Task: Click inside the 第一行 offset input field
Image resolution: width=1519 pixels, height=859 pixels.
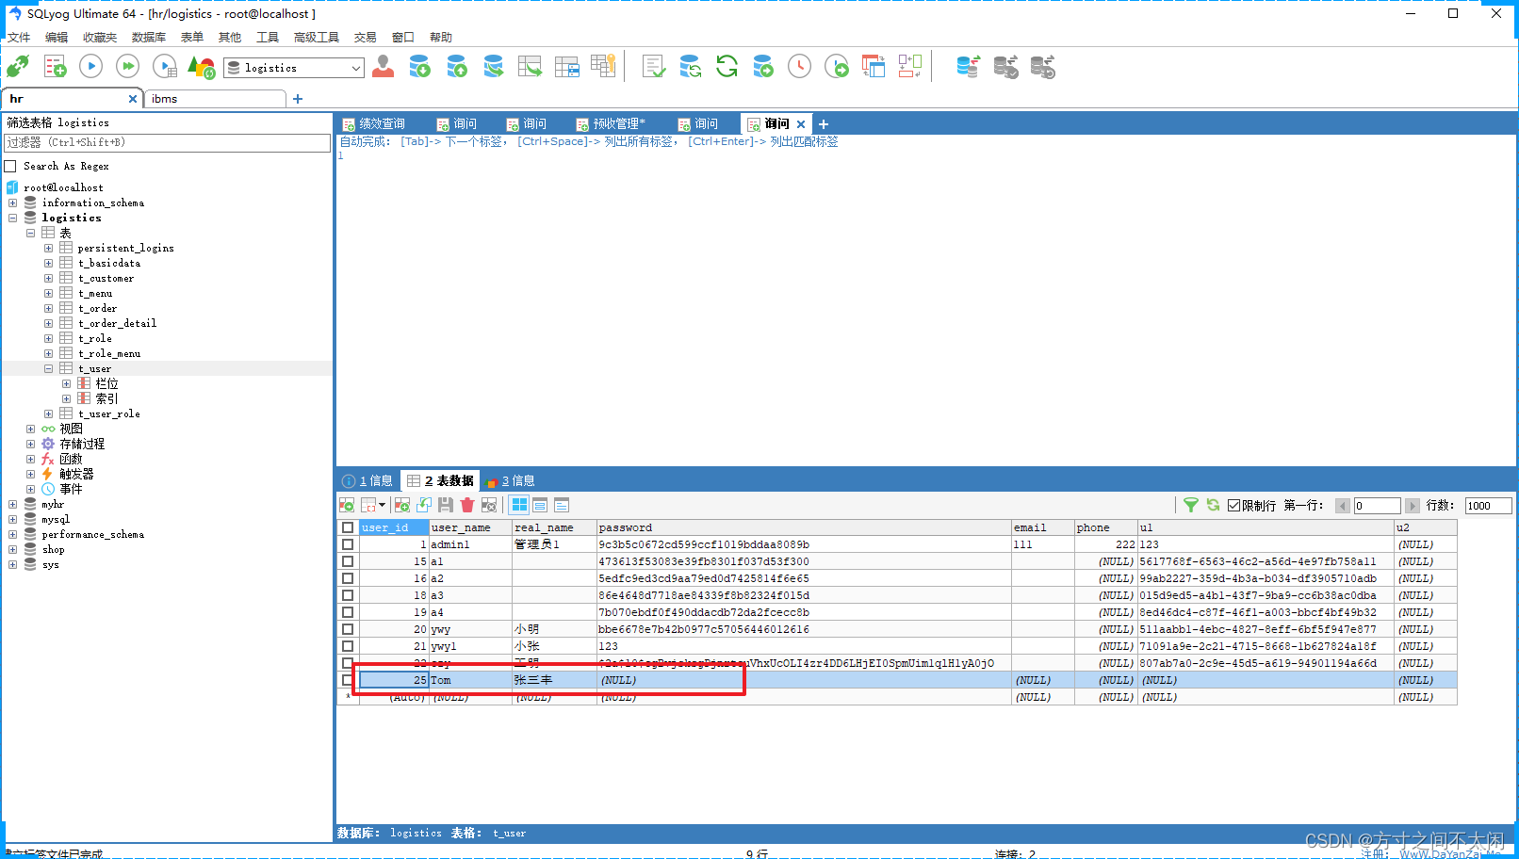Action: tap(1377, 505)
